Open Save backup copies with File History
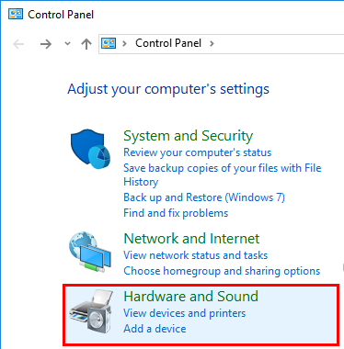 [x=223, y=174]
